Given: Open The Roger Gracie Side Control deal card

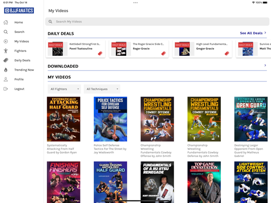Looking at the screenshot, I should pyautogui.click(x=139, y=49).
